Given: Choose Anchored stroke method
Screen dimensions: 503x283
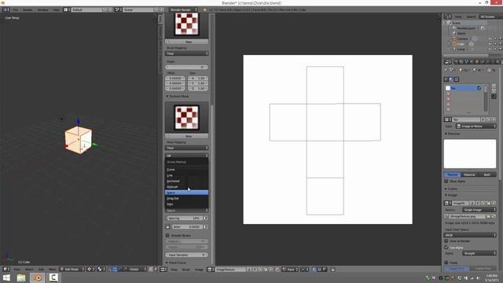Looking at the screenshot, I should 187,181.
